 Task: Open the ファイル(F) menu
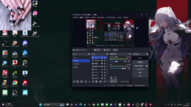[x=75, y=18]
